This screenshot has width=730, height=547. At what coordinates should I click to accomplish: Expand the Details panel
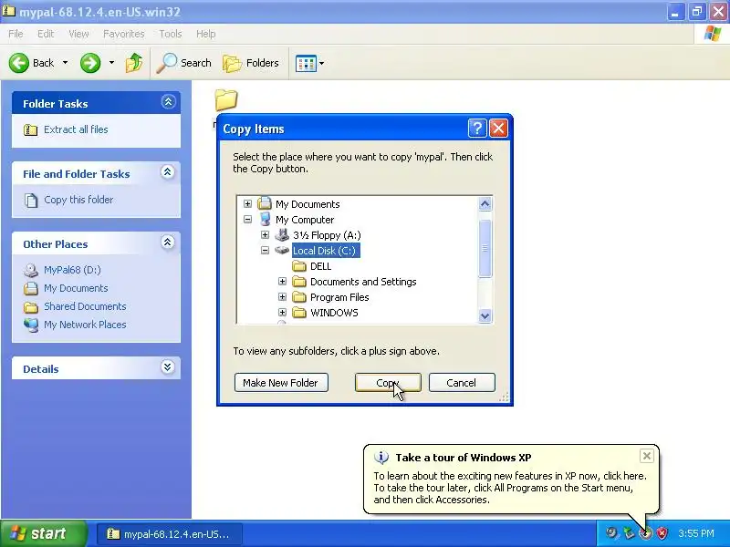(x=168, y=367)
